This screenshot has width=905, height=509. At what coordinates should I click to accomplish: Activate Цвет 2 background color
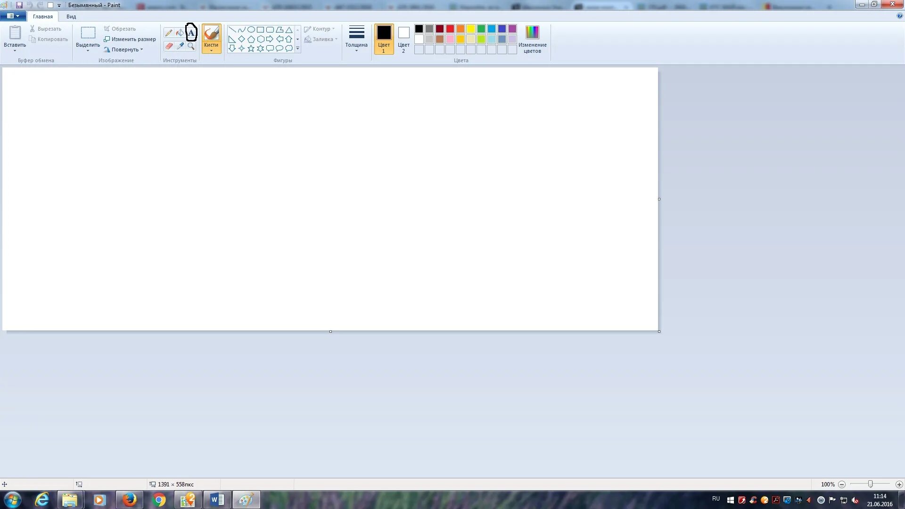403,39
